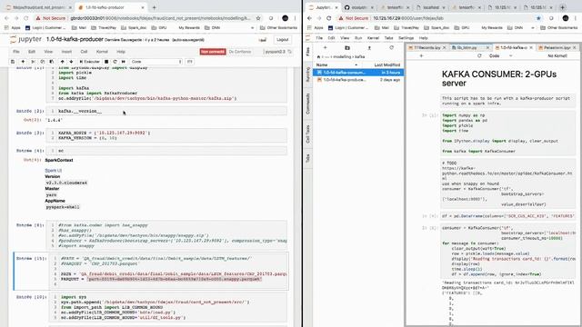Open the Insert menu in left Jupyter notebook
The image size is (582, 327).
pyautogui.click(x=66, y=52)
